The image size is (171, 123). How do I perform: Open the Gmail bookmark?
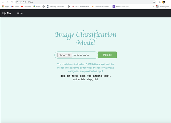[x=15, y=6]
